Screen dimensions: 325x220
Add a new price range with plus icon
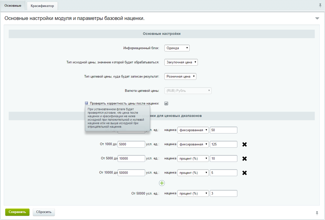(x=162, y=183)
